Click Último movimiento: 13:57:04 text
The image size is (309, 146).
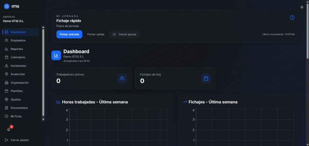(279, 34)
